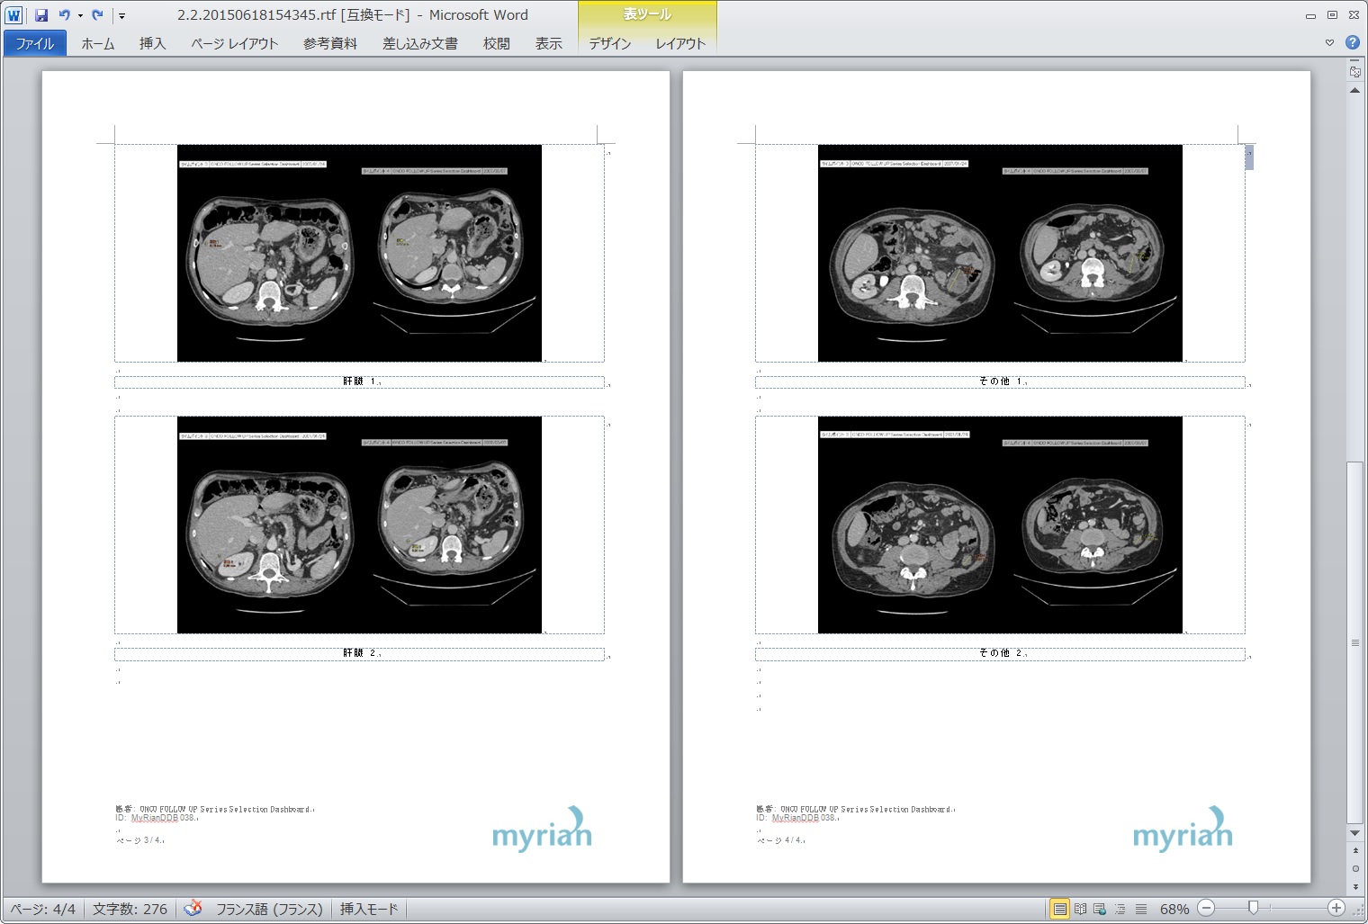Open the ファイル tab
The image size is (1368, 924).
(x=35, y=43)
